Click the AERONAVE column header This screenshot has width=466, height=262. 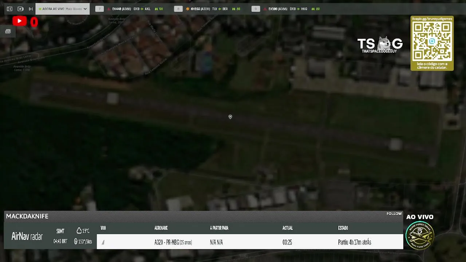(x=161, y=228)
